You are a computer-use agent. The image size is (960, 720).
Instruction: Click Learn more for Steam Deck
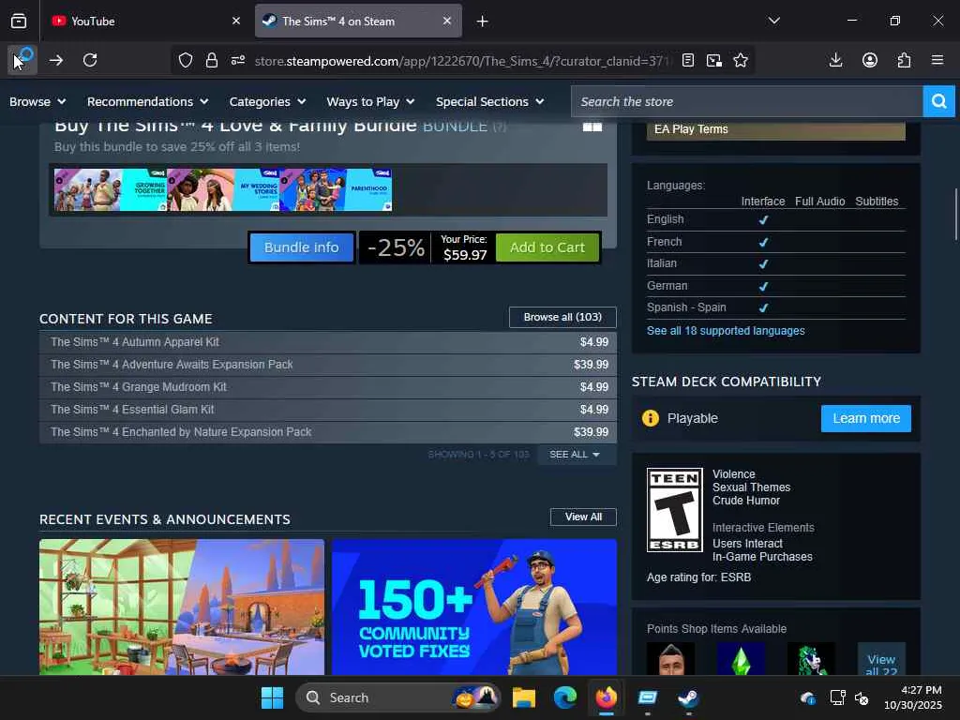pos(865,418)
